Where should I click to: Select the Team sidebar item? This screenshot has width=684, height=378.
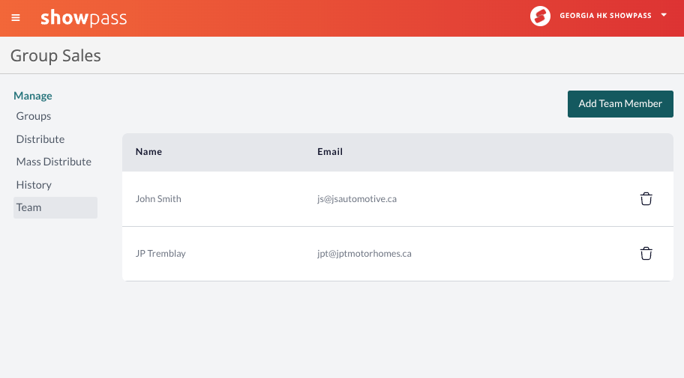click(55, 208)
